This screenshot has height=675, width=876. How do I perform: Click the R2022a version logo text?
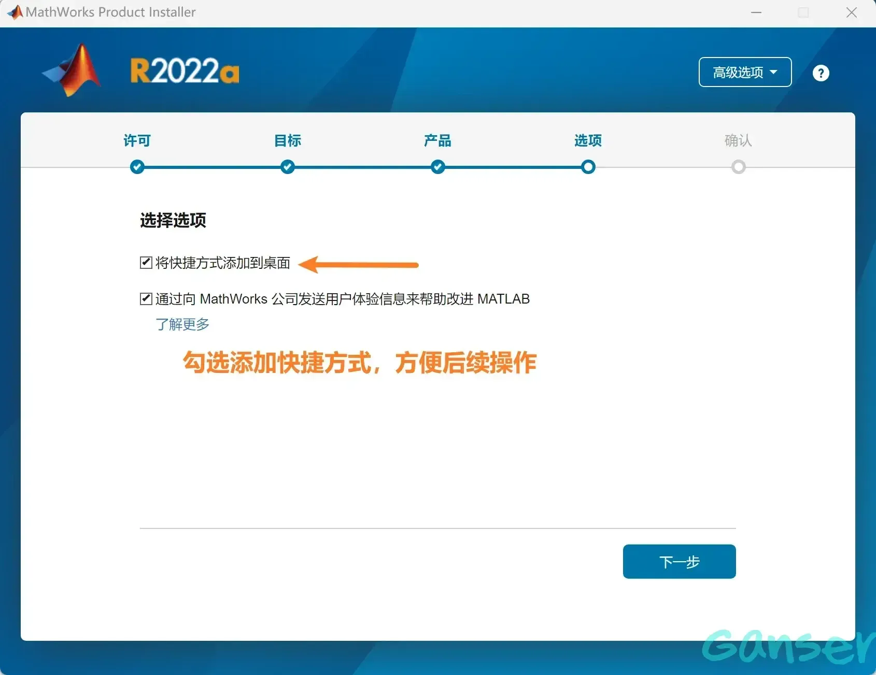[x=185, y=71]
